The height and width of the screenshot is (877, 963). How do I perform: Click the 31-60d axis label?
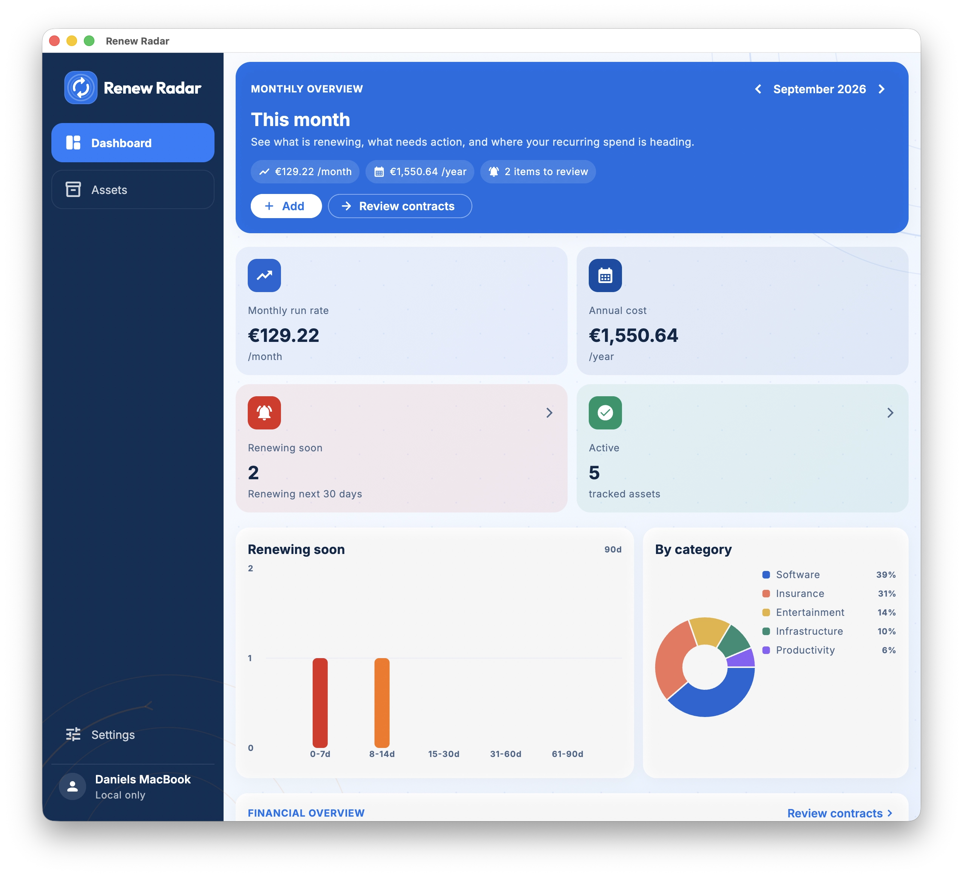coord(506,754)
